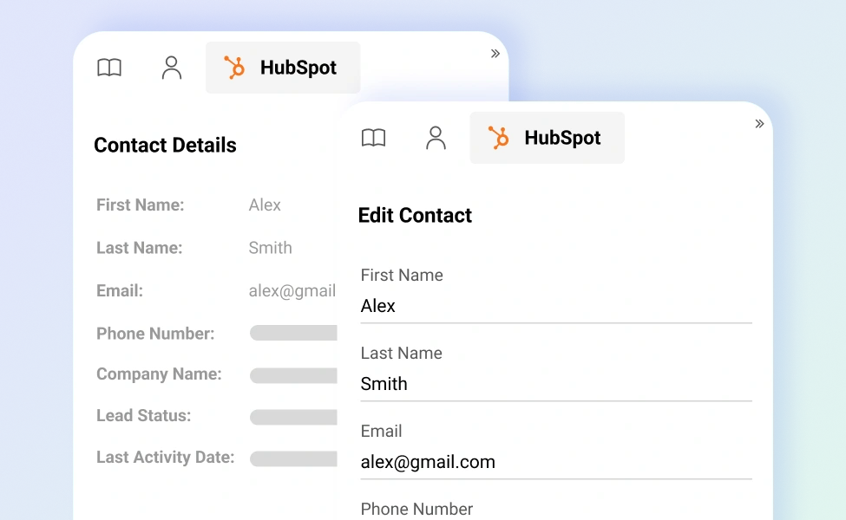Collapse Contact Details panel with double-chevron
Viewport: 846px width, 520px height.
495,54
